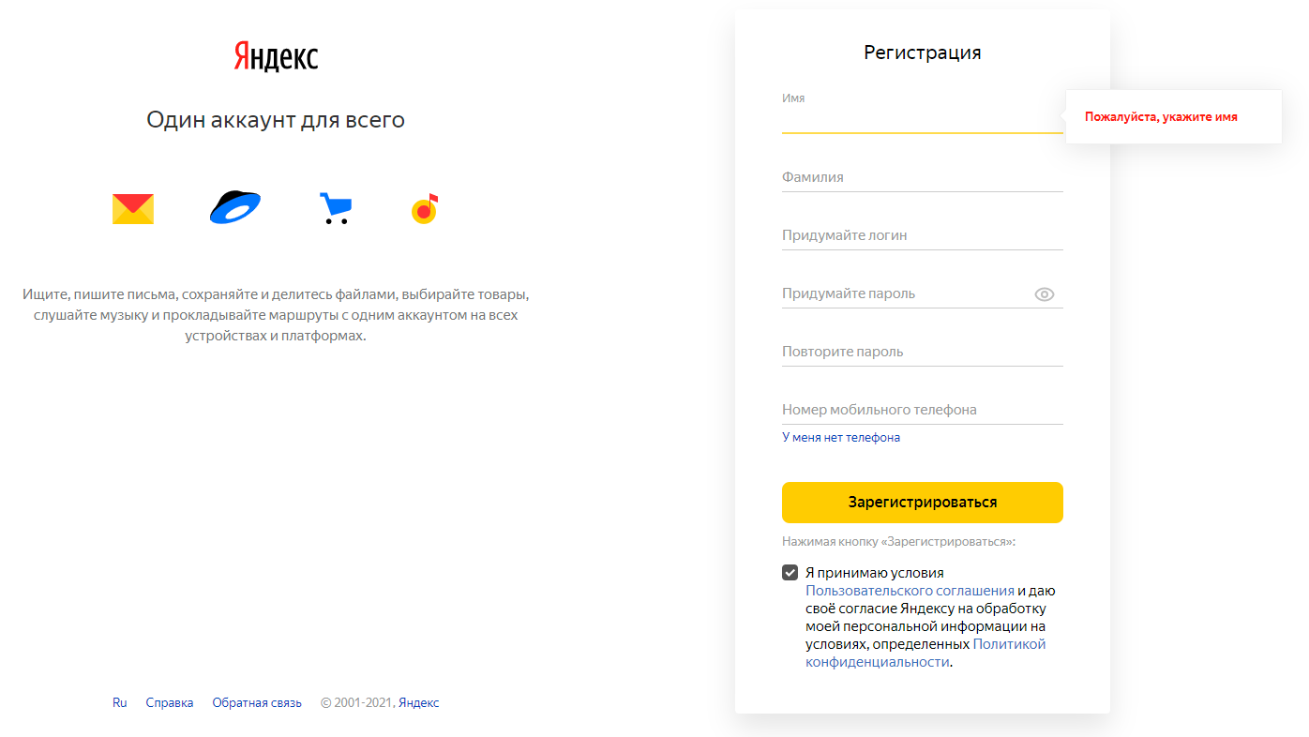
Task: Open the Политикой конфиденциальности link
Action: pyautogui.click(x=925, y=653)
